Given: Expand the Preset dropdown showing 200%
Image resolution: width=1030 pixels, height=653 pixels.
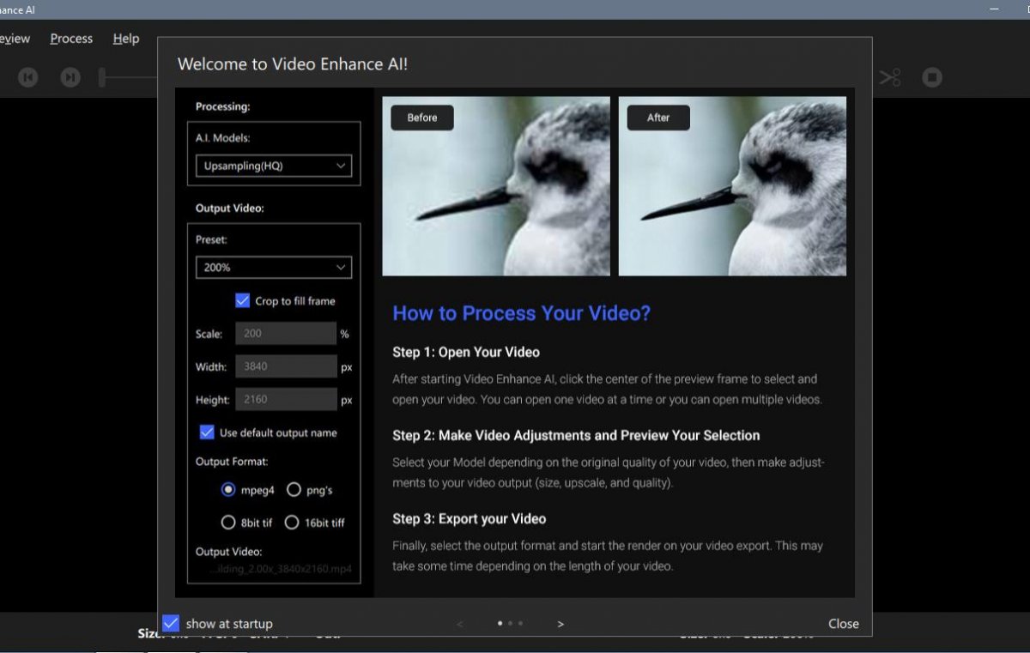Looking at the screenshot, I should click(x=274, y=267).
